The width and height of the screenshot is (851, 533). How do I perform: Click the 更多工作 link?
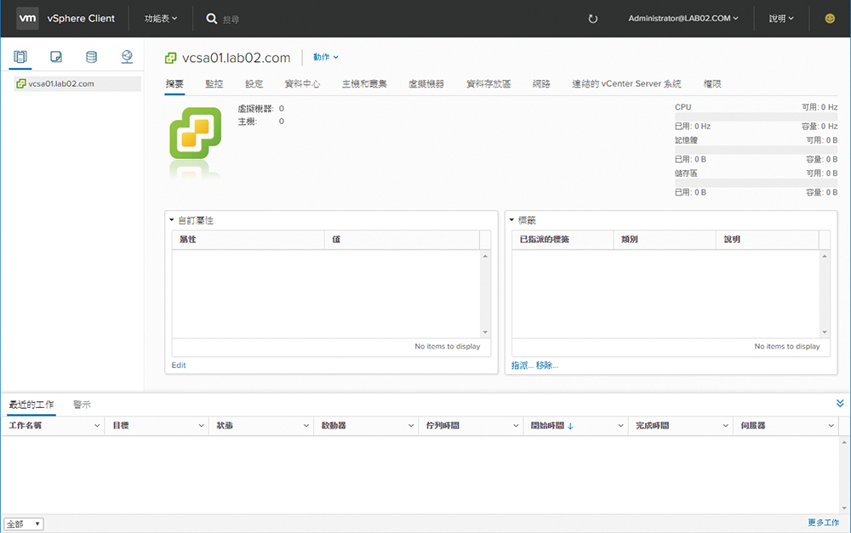(823, 522)
